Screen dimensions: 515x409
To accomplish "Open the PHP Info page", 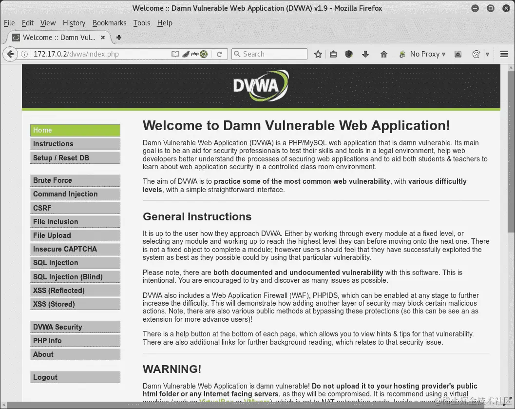I will [75, 341].
